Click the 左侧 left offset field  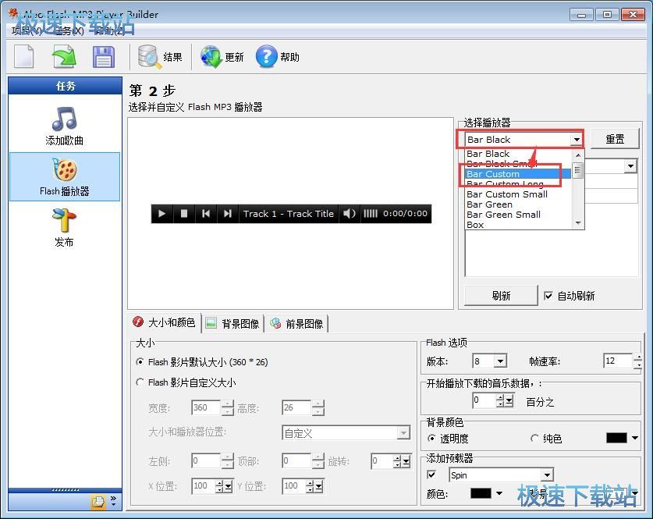coord(206,461)
